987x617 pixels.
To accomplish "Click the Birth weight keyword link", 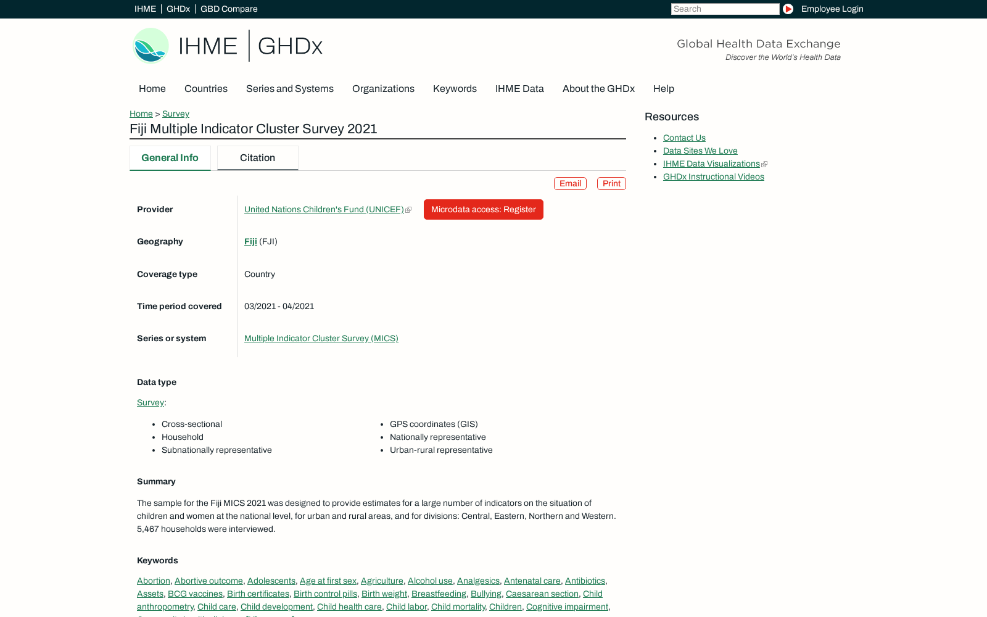I will point(384,594).
